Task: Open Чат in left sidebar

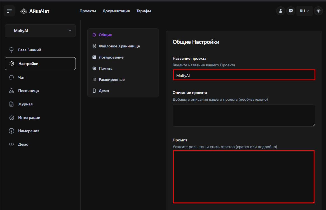Action: click(21, 77)
